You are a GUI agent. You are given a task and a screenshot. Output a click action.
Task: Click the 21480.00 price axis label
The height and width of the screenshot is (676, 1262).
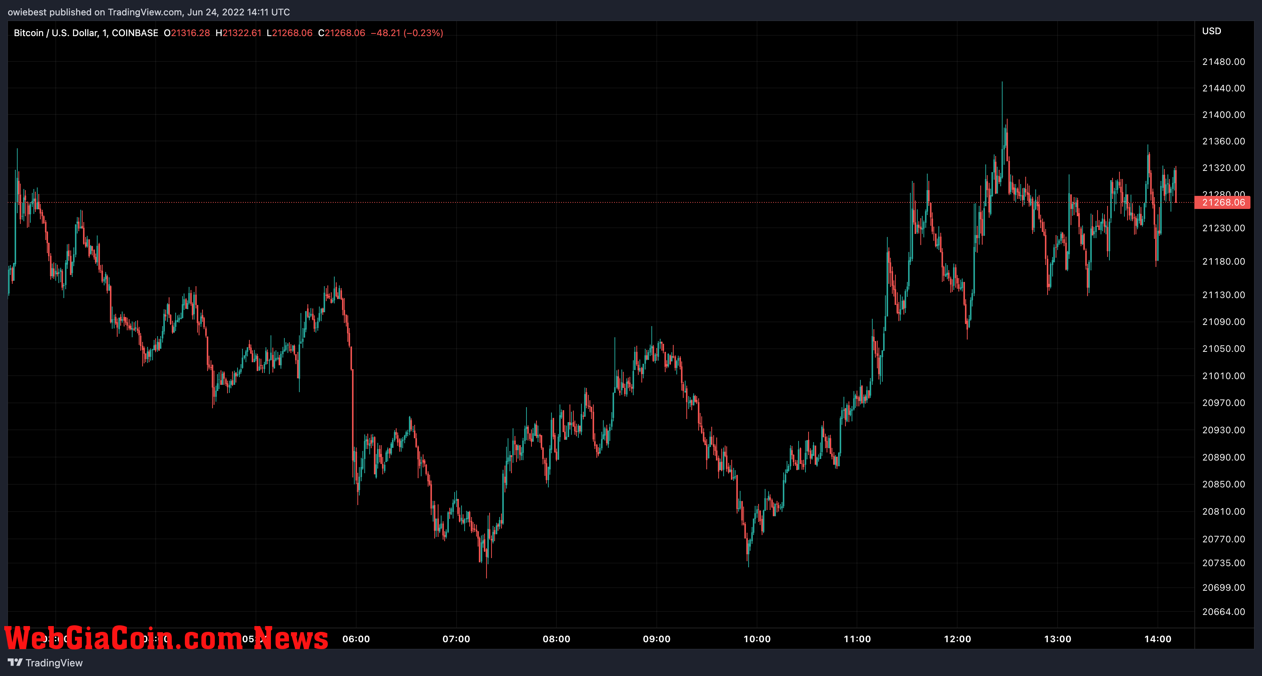click(x=1223, y=62)
